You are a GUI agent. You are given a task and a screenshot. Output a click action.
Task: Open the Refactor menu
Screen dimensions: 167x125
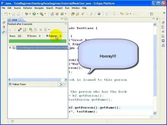tap(28, 8)
